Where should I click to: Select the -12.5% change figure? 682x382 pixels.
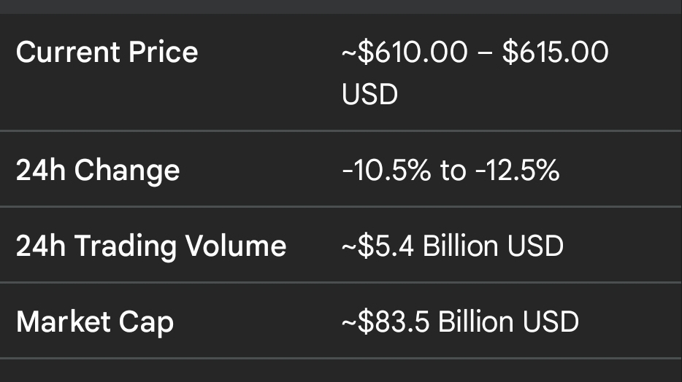(515, 171)
